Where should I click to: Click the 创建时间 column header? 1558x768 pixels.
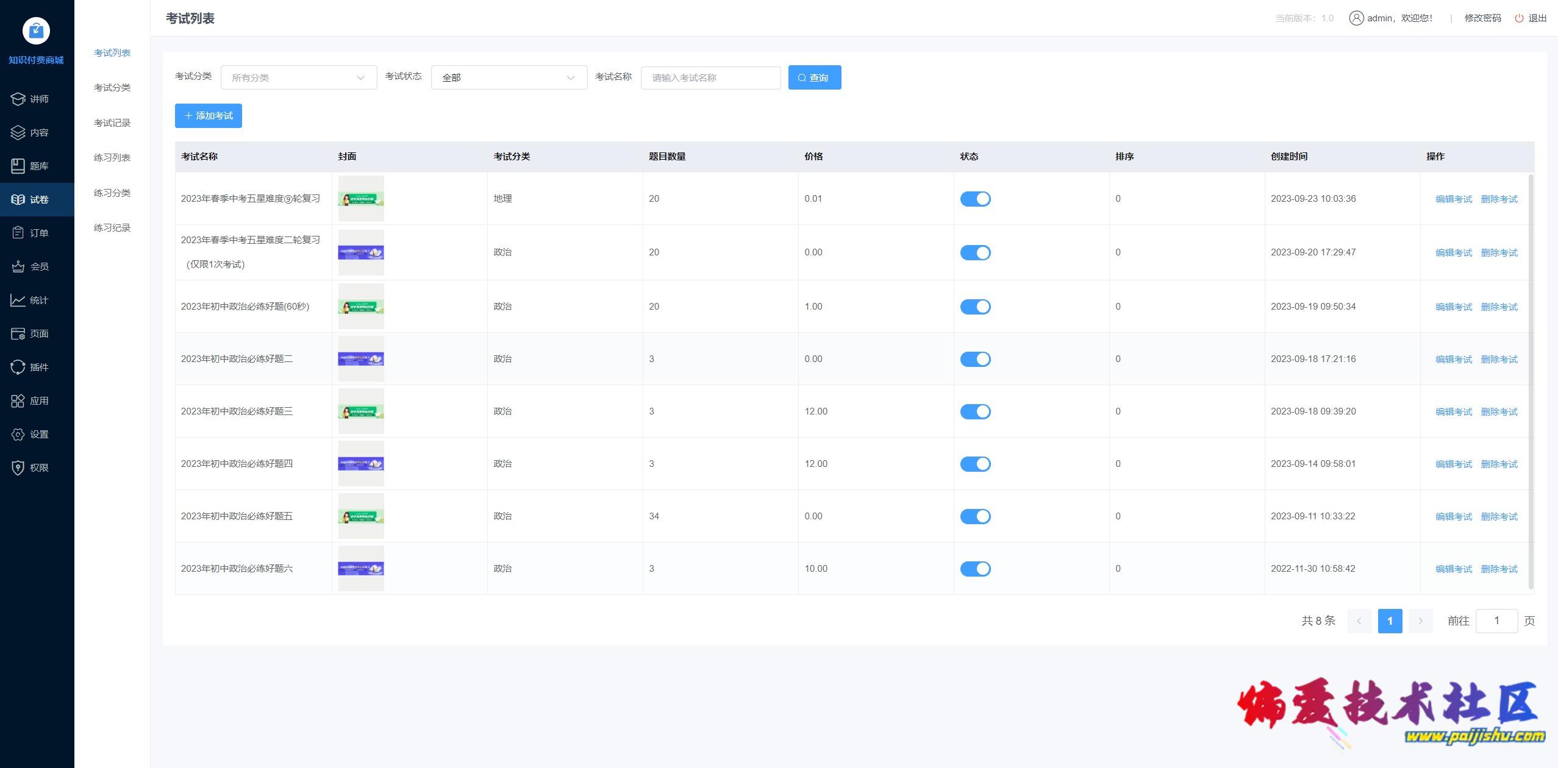click(x=1289, y=157)
